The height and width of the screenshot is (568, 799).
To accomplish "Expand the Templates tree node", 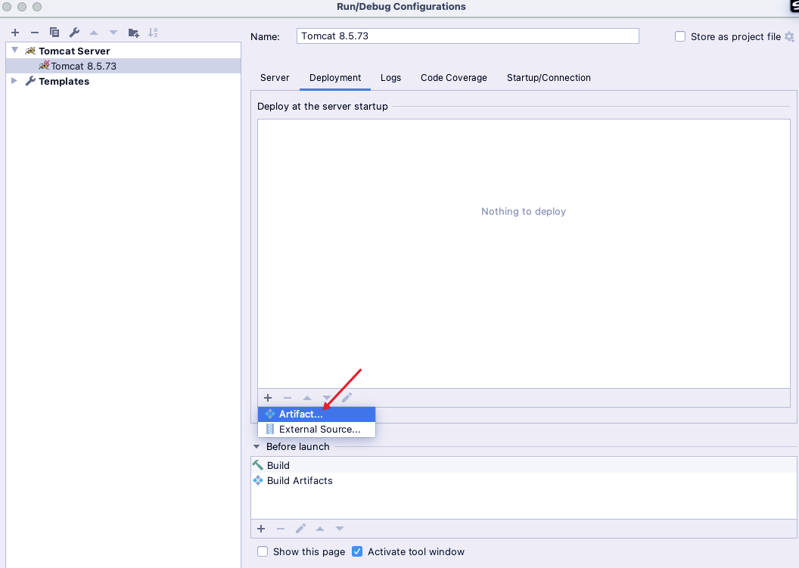I will click(x=14, y=81).
